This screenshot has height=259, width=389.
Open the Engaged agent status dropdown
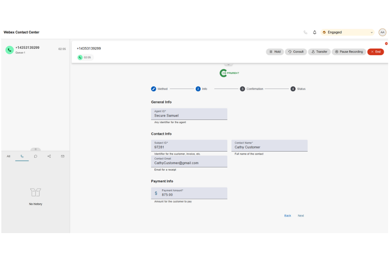point(348,32)
